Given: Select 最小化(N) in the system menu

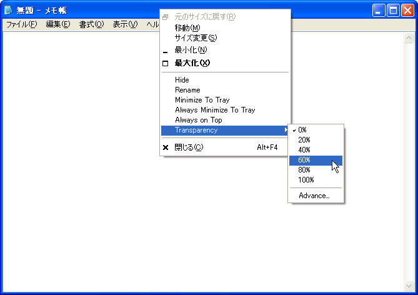Looking at the screenshot, I should click(225, 50).
